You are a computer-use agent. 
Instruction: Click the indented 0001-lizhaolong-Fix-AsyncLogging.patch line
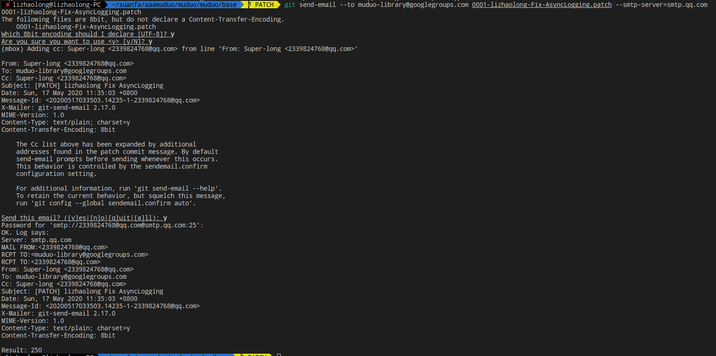[86, 27]
